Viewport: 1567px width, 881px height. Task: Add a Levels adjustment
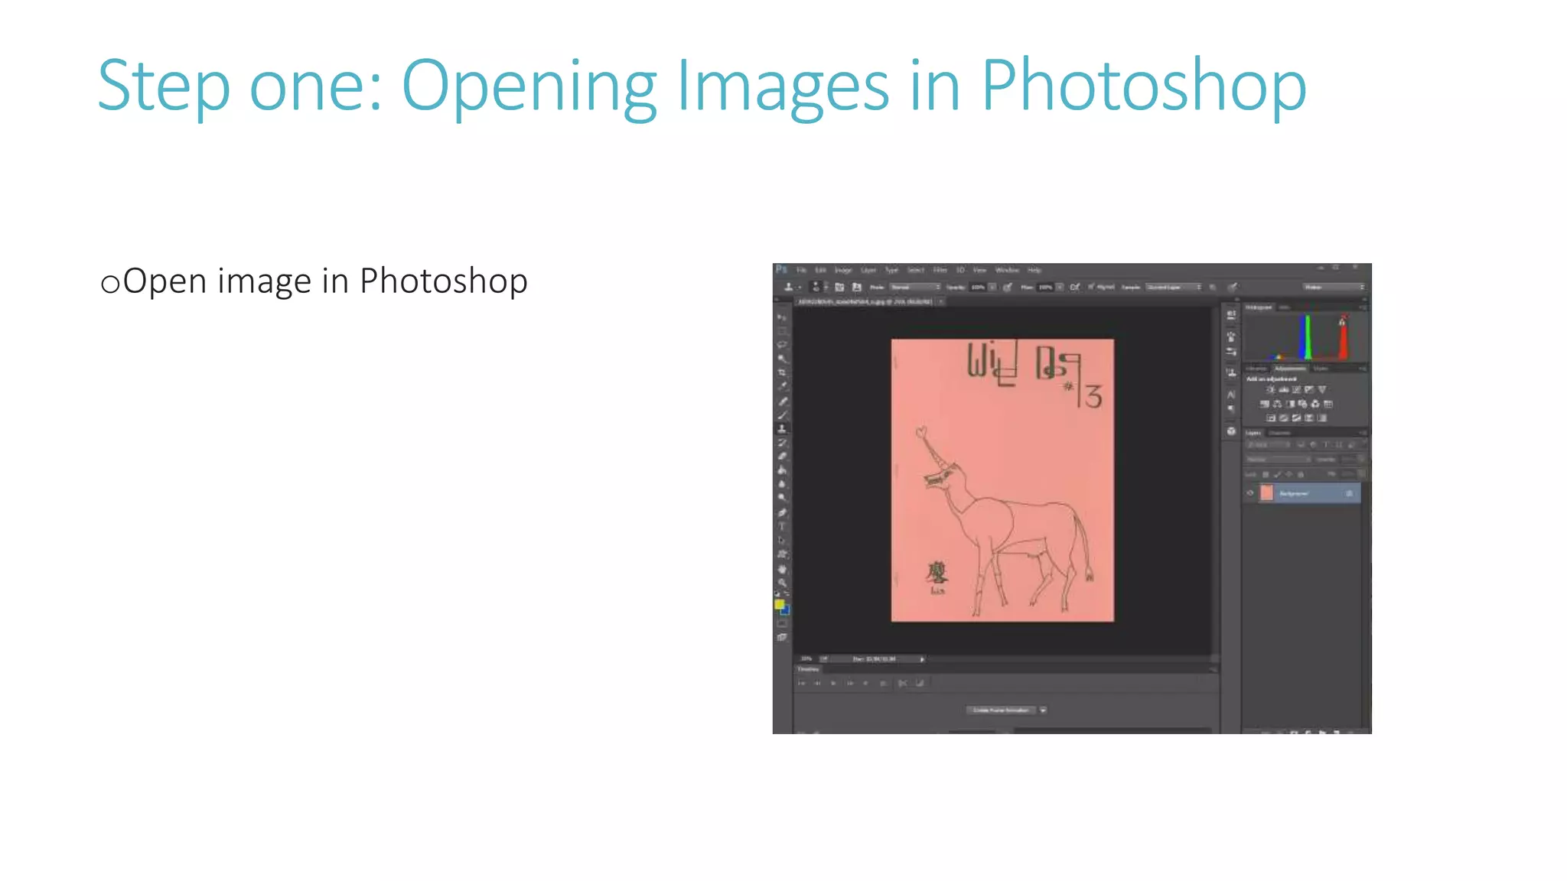tap(1284, 389)
